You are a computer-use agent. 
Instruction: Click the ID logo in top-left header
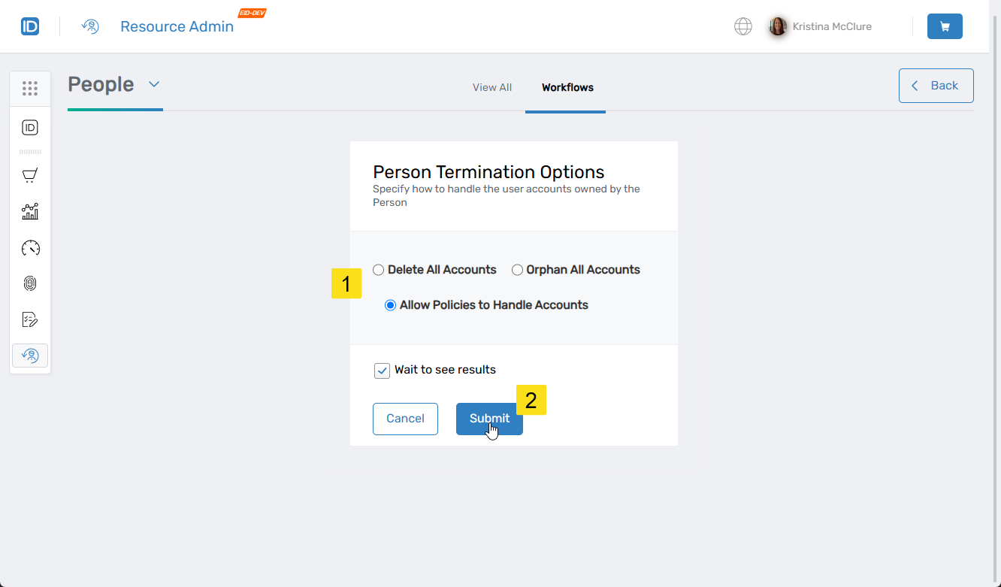[x=30, y=26]
